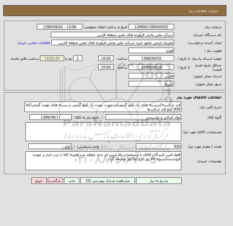Click the remaining time countdown 19:53:34
The height and width of the screenshot is (226, 233).
click(52, 59)
